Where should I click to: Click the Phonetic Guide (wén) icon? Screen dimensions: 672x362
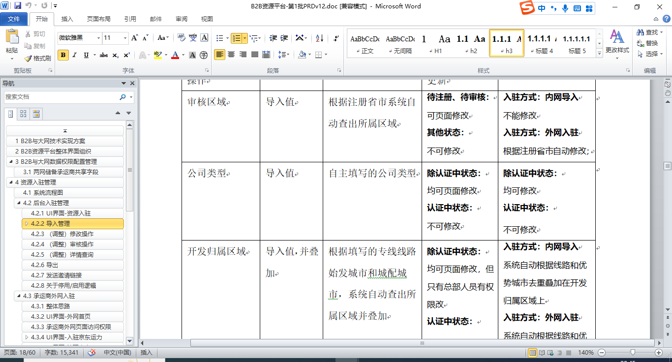coord(193,38)
